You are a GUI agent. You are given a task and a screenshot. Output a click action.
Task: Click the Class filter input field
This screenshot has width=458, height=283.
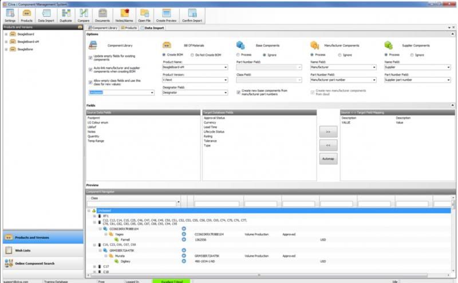tap(132, 204)
